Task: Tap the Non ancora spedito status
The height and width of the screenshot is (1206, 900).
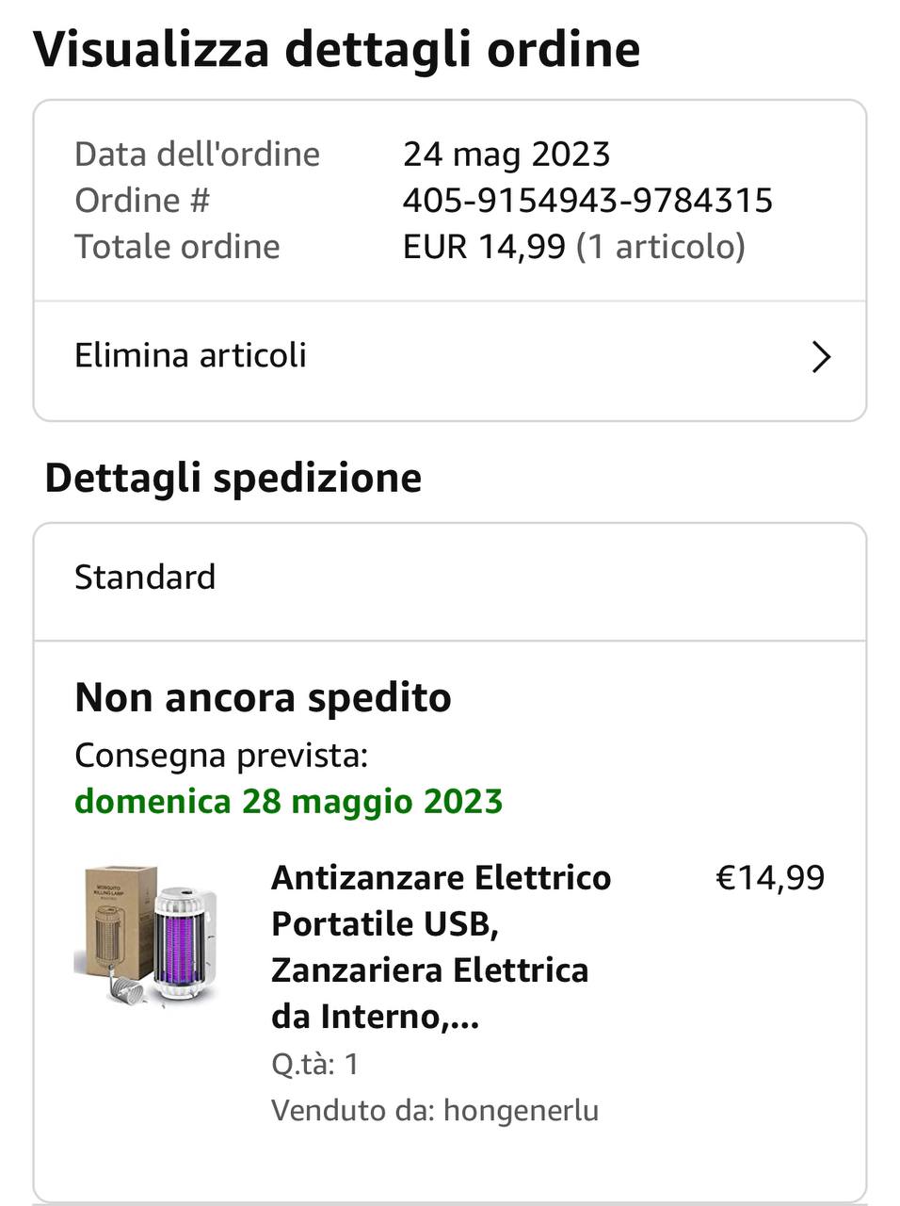Action: point(263,697)
